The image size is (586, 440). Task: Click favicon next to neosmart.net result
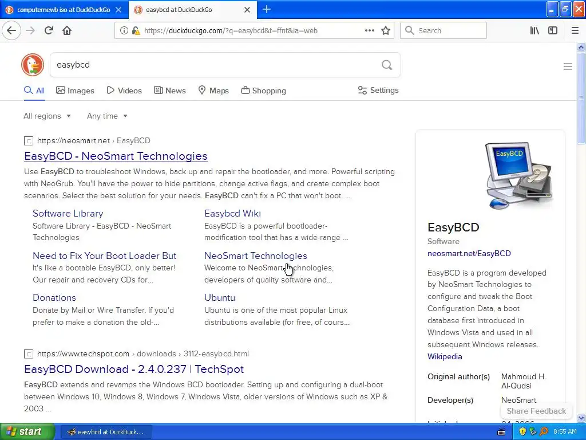[29, 141]
